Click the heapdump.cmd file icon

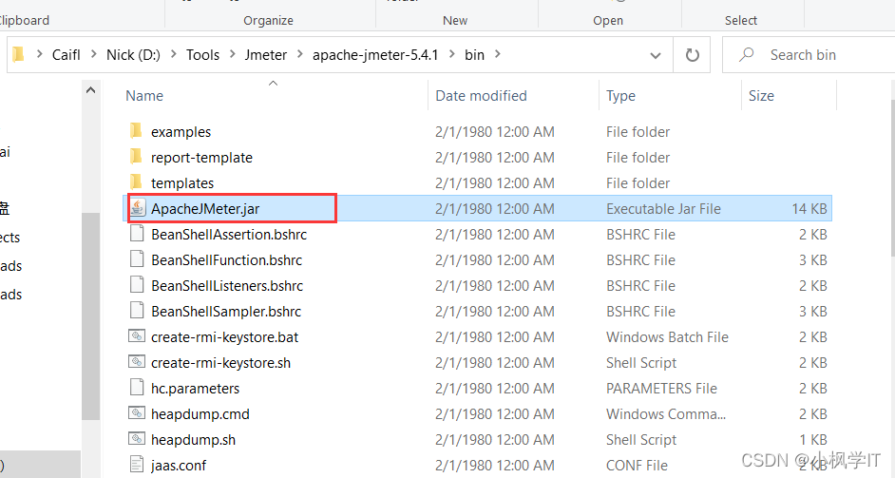[x=137, y=413]
